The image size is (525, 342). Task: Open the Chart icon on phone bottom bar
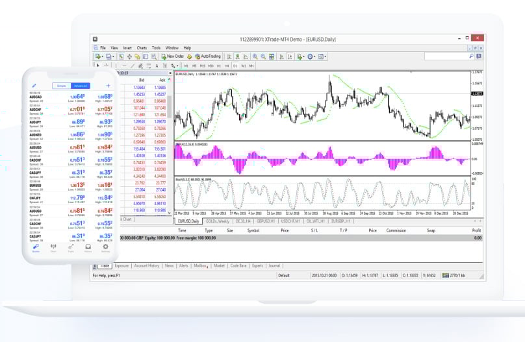point(53,248)
